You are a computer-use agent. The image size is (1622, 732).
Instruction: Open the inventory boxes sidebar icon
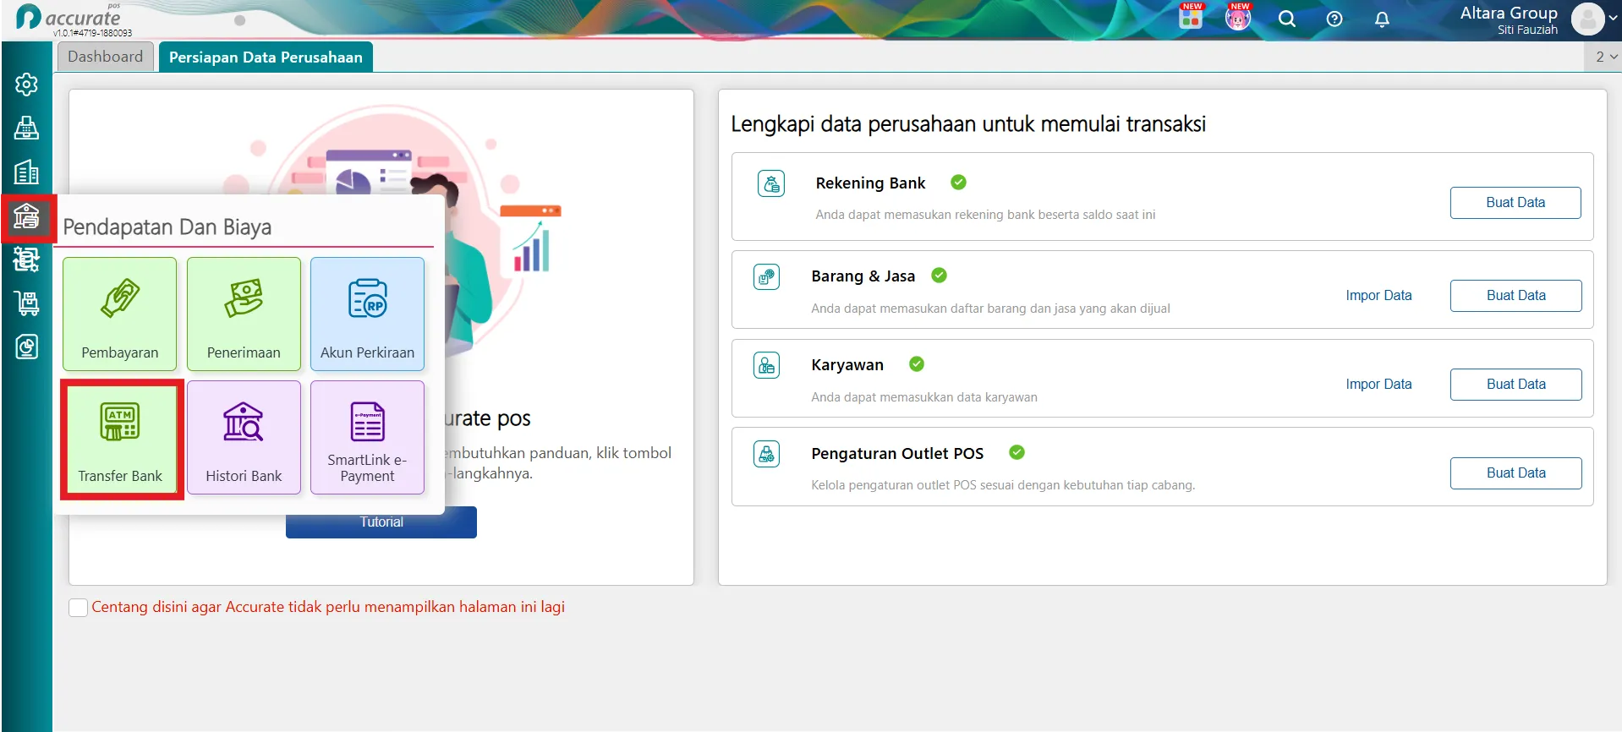pyautogui.click(x=26, y=259)
